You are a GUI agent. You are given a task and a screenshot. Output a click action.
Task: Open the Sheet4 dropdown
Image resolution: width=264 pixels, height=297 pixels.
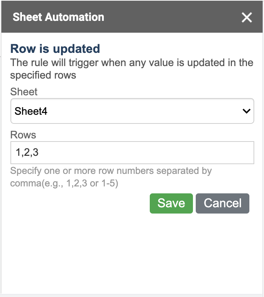[132, 111]
